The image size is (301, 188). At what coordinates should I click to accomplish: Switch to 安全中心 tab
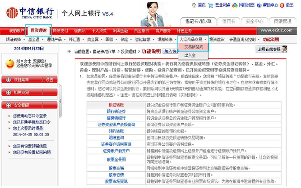(x=255, y=22)
